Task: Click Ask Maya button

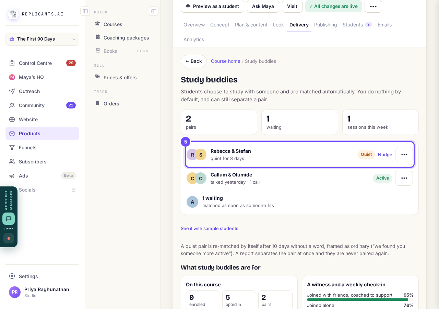Action: pyautogui.click(x=263, y=6)
